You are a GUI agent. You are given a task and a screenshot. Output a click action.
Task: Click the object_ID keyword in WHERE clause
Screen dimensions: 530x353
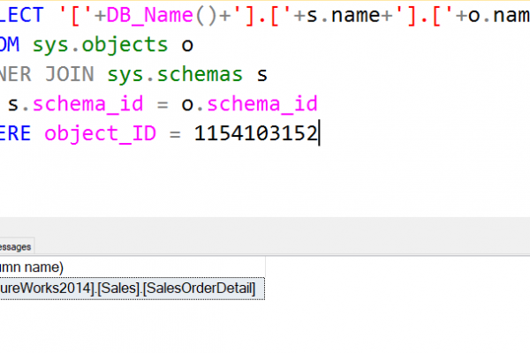(x=98, y=134)
